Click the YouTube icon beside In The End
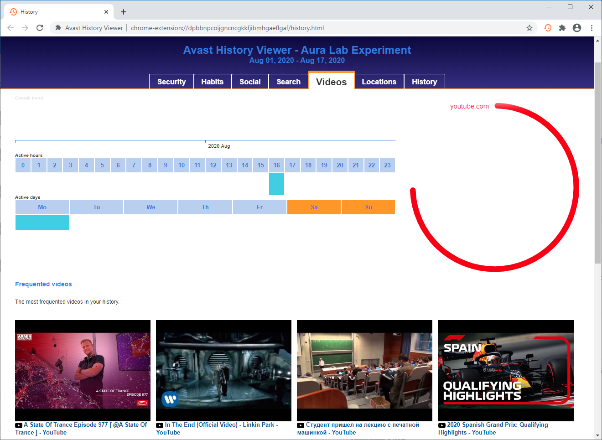Viewport: 602px width, 440px height. pyautogui.click(x=160, y=425)
